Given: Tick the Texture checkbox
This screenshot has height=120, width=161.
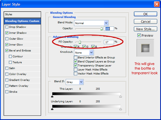Looking at the screenshot, I should pyautogui.click(x=10, y=62).
